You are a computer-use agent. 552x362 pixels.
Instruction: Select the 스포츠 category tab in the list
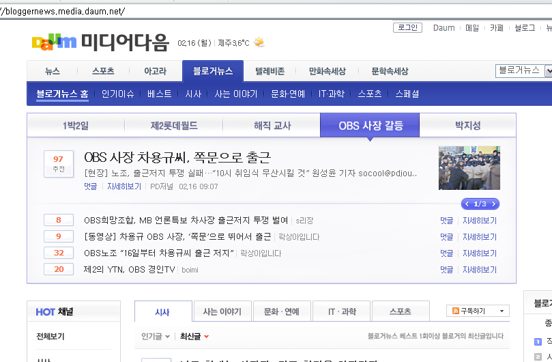(x=401, y=311)
